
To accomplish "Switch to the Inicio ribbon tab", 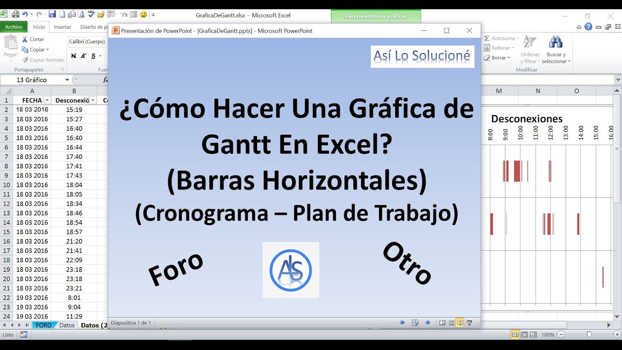I will click(x=39, y=27).
